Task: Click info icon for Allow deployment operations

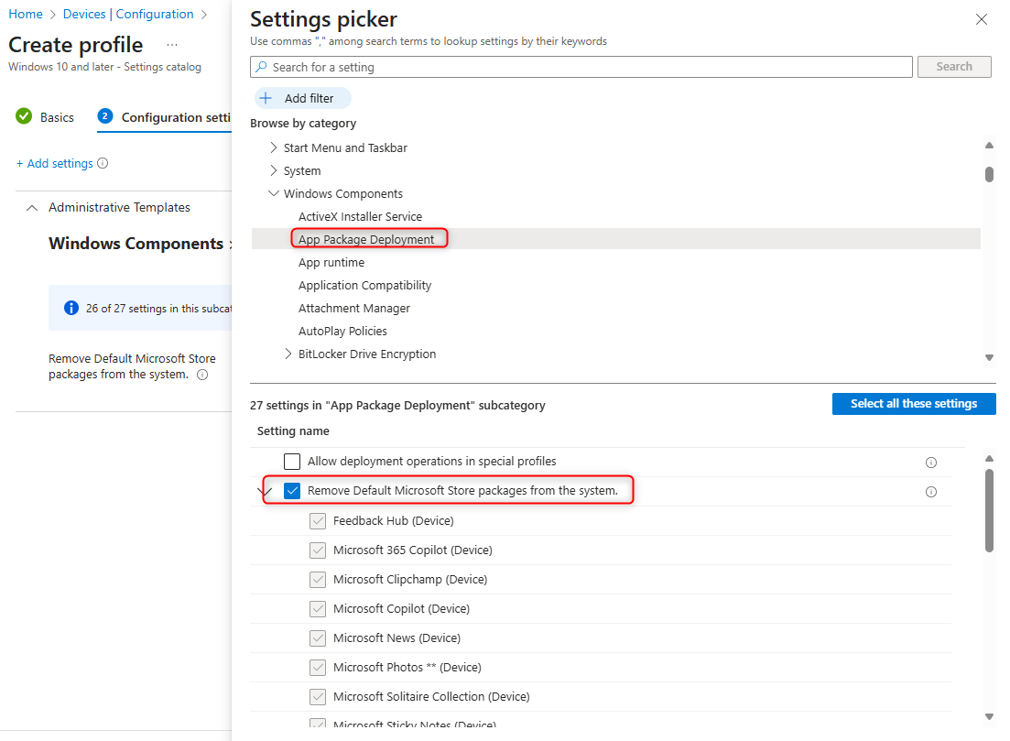Action: [x=931, y=463]
